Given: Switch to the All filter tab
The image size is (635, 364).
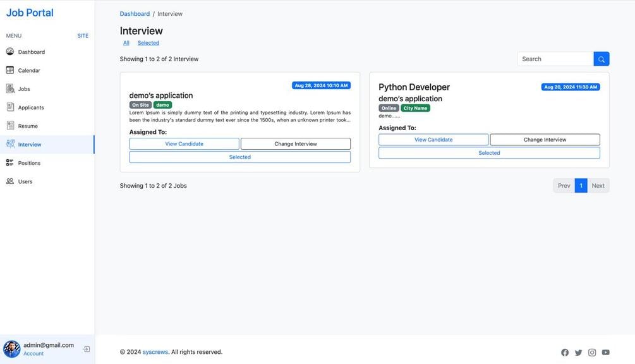Looking at the screenshot, I should [126, 43].
